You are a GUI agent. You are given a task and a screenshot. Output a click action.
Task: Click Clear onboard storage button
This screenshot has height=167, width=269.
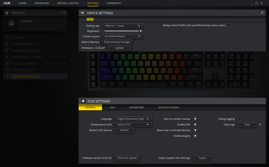(x=117, y=42)
